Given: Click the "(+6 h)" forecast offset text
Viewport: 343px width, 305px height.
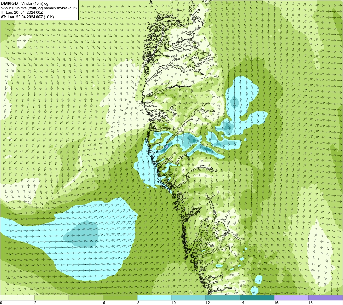Looking at the screenshot, I should pos(49,17).
